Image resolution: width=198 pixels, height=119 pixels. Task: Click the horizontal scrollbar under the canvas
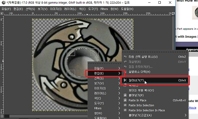tap(48, 116)
